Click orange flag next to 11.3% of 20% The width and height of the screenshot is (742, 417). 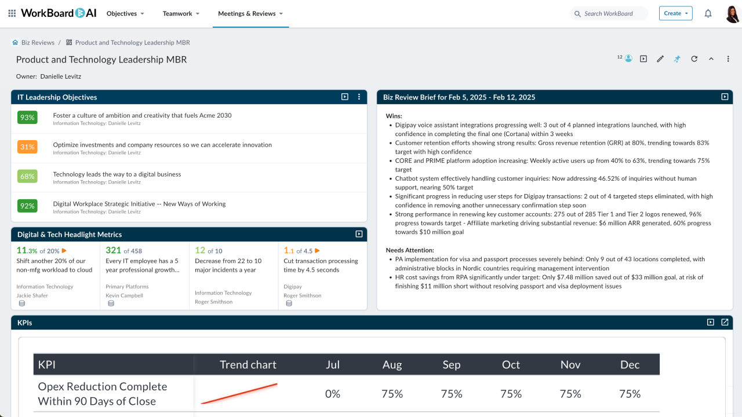click(x=64, y=251)
